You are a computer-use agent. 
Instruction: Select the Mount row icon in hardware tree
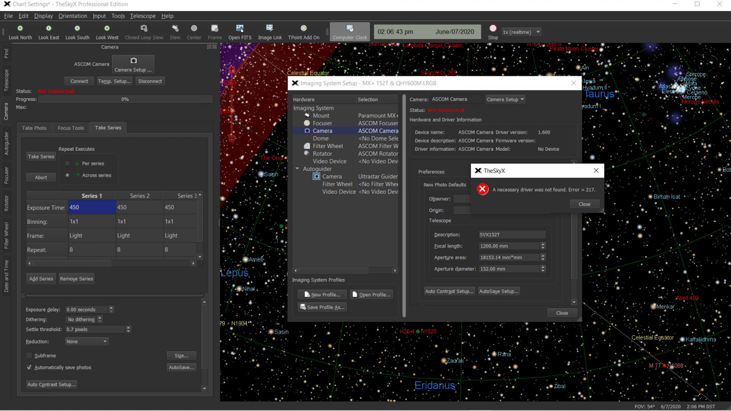(307, 116)
